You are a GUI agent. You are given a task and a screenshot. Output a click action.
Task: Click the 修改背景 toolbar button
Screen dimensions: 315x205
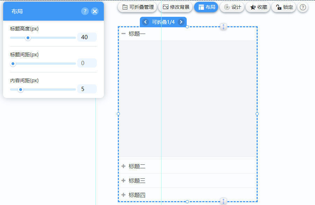click(176, 7)
